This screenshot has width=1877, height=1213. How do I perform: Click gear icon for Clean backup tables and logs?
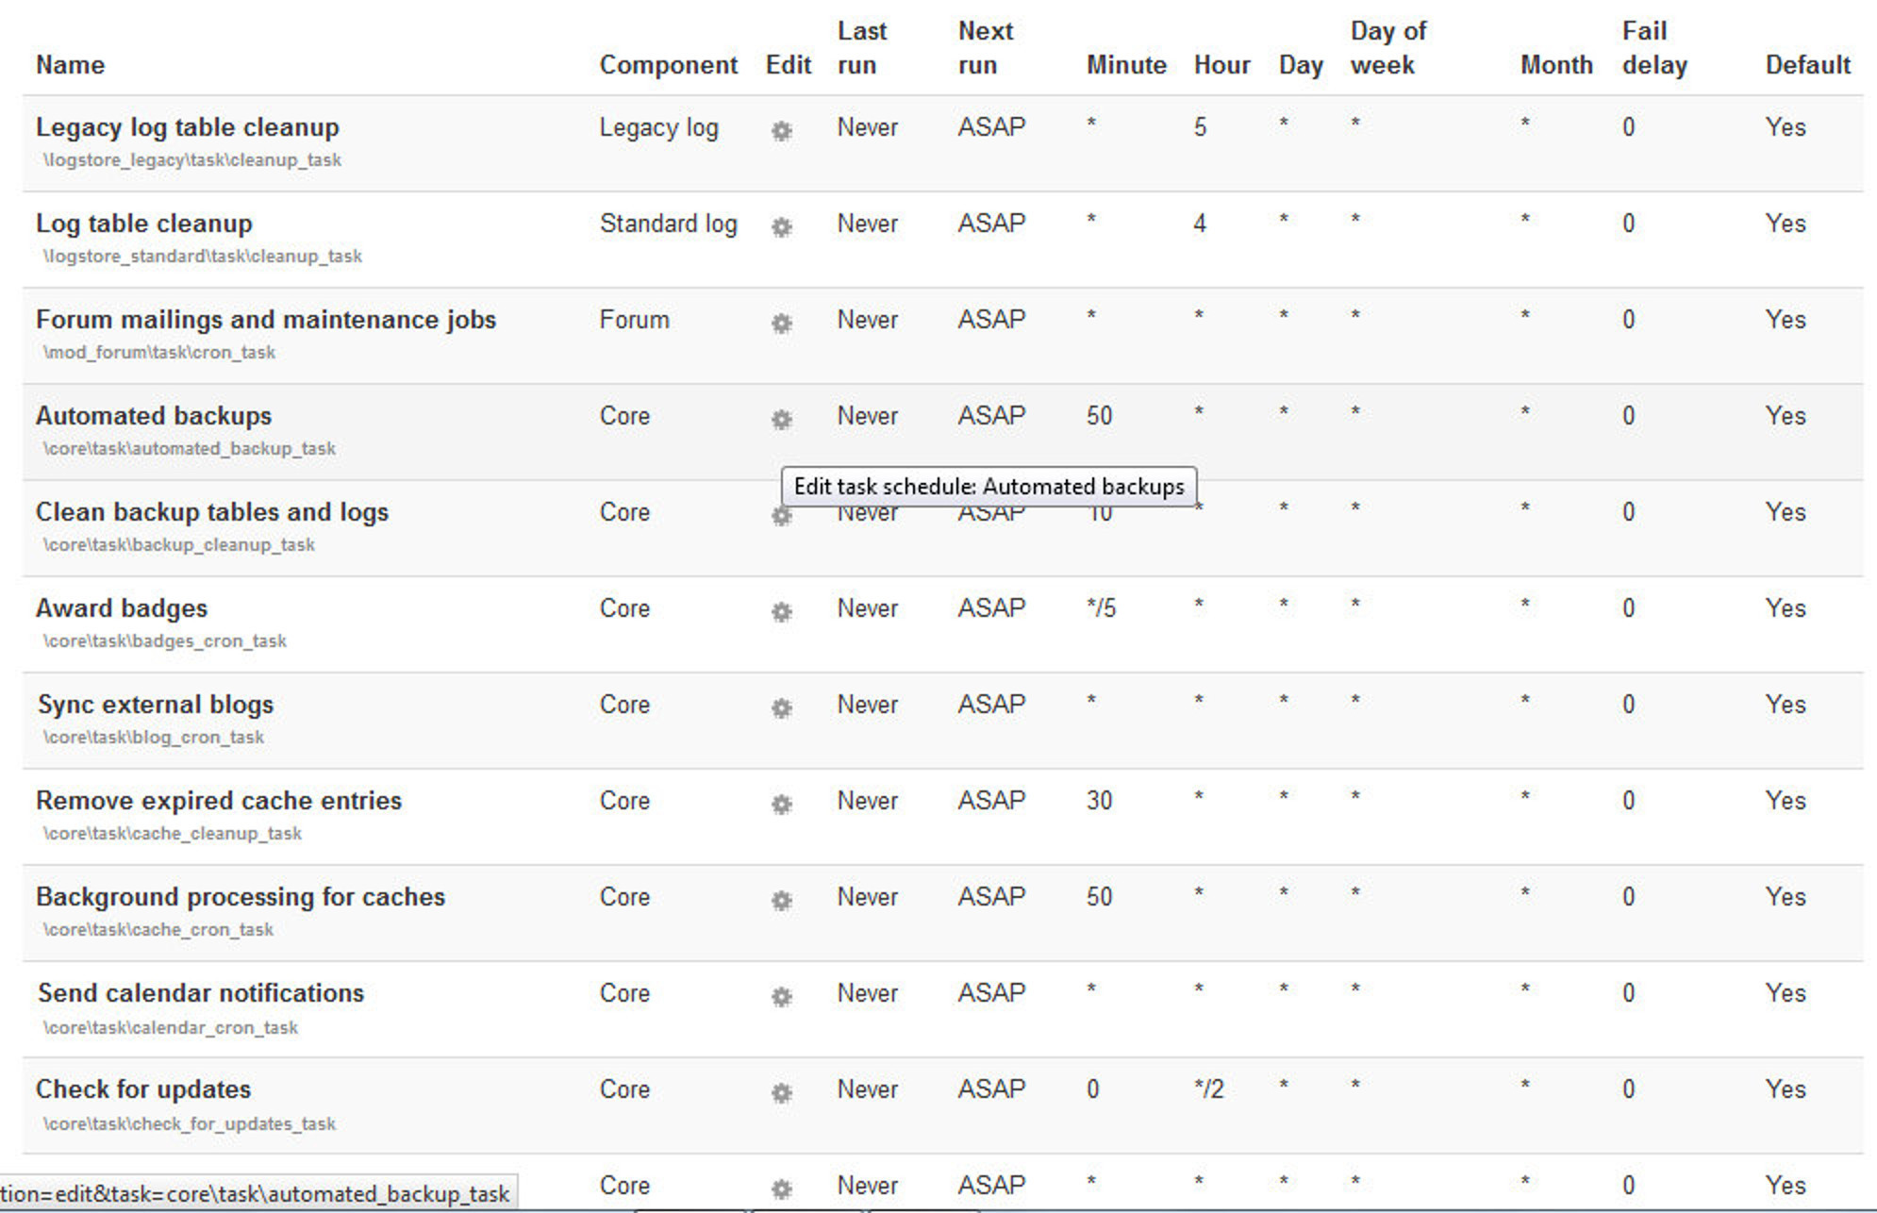tap(781, 517)
